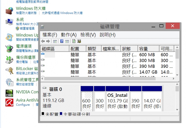Sort by the 配置 column header
The image size is (186, 128).
point(78,49)
